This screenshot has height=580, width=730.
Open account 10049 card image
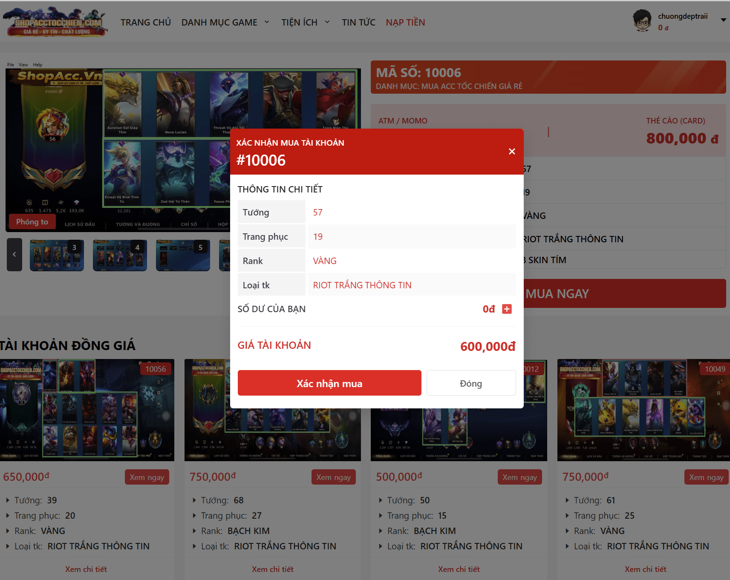pyautogui.click(x=643, y=410)
